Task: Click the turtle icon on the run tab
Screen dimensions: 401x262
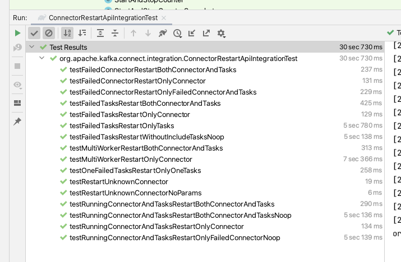Action: click(42, 17)
